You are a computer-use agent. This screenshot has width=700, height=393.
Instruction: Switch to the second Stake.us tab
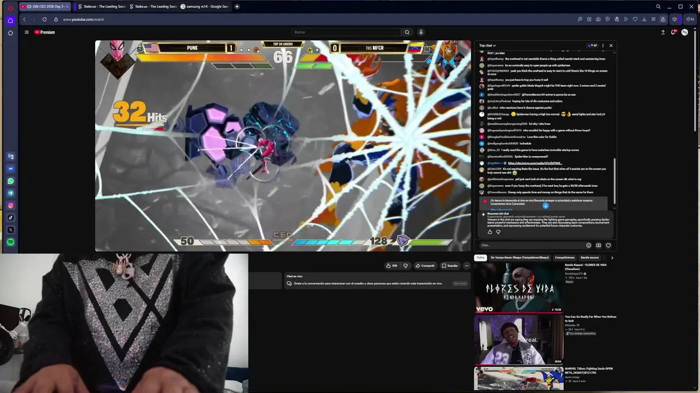153,7
